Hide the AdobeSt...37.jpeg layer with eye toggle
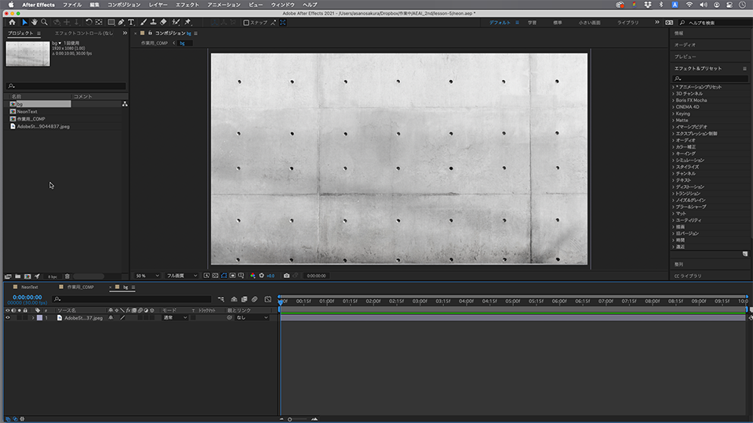 pyautogui.click(x=8, y=317)
